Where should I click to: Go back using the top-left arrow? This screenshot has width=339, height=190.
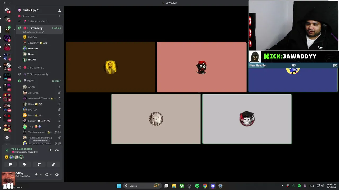5,3
